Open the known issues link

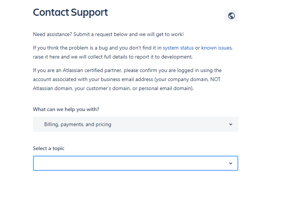pos(216,48)
